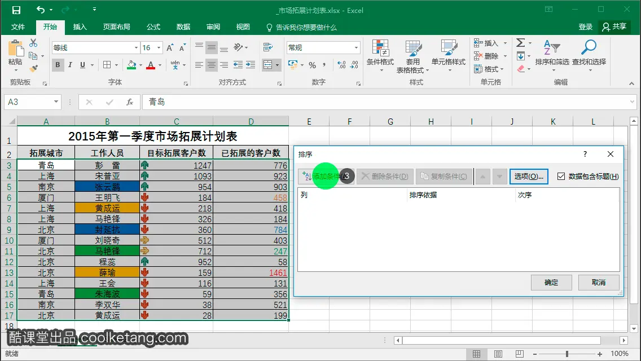This screenshot has height=361, width=641.
Task: Toggle center horizontal alignment
Action: [212, 65]
